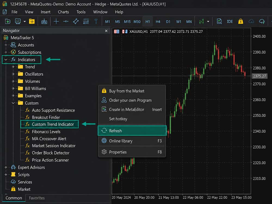Viewport: 272px width, 204px height.
Task: Expand the Bill Williams folder
Action: tap(13, 88)
